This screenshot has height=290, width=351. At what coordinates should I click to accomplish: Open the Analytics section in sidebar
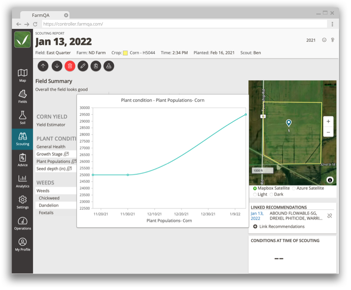coord(22,181)
